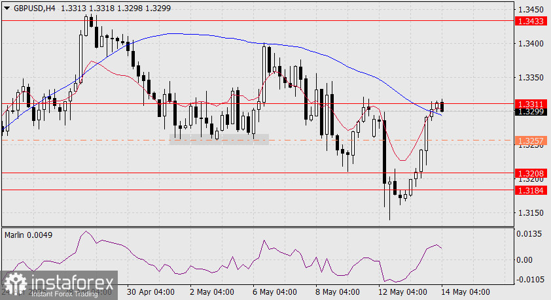Click the 1.3350 price axis value

[x=531, y=78]
